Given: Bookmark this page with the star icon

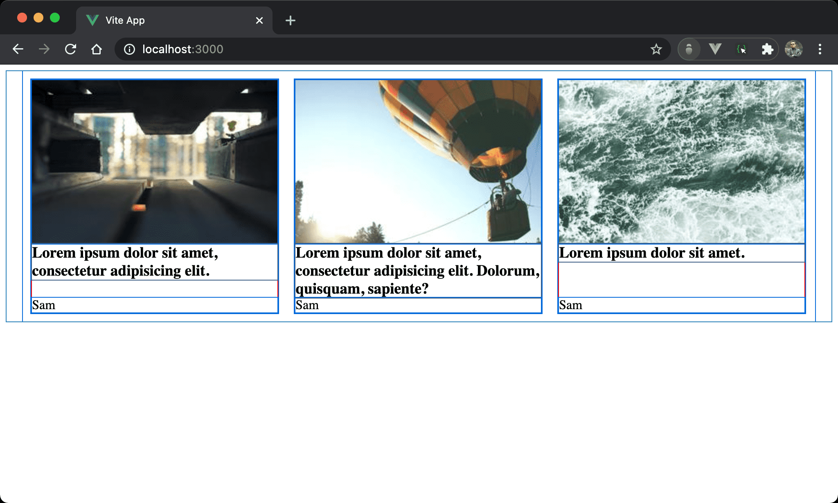Looking at the screenshot, I should (x=656, y=49).
